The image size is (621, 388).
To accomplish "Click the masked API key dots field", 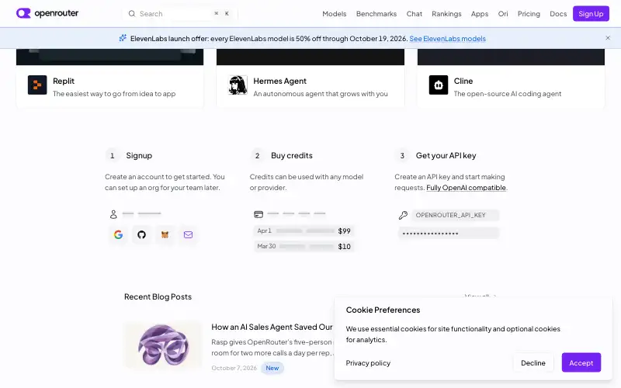I will click(449, 234).
